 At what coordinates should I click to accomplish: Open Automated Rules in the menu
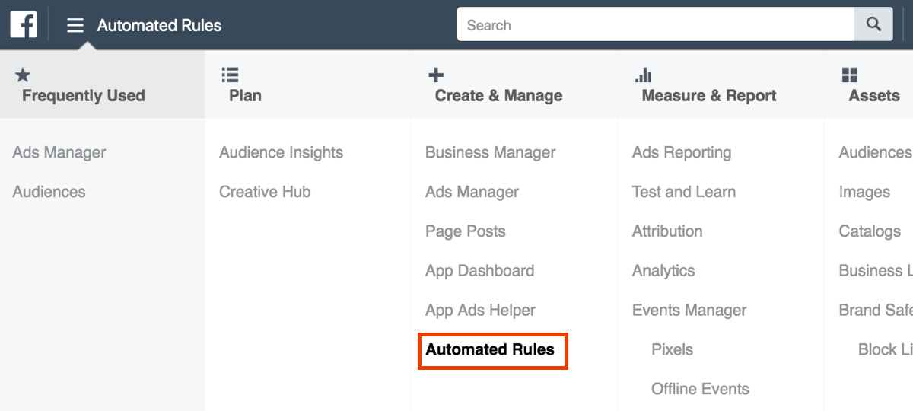[x=491, y=350]
